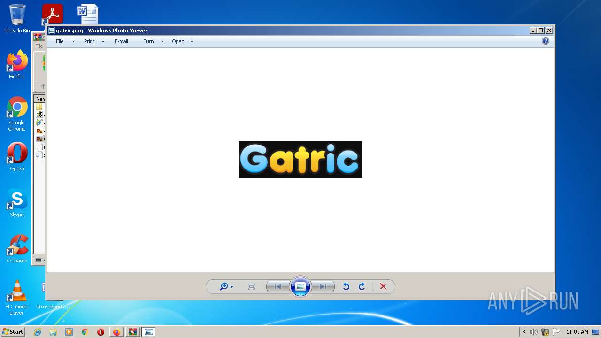Viewport: 601px width, 338px height.
Task: Click the E-mail menu item
Action: (121, 41)
